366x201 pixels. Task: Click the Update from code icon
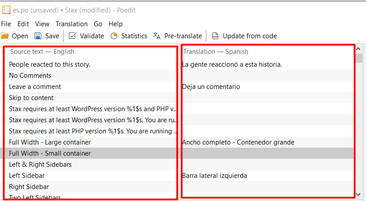215,36
